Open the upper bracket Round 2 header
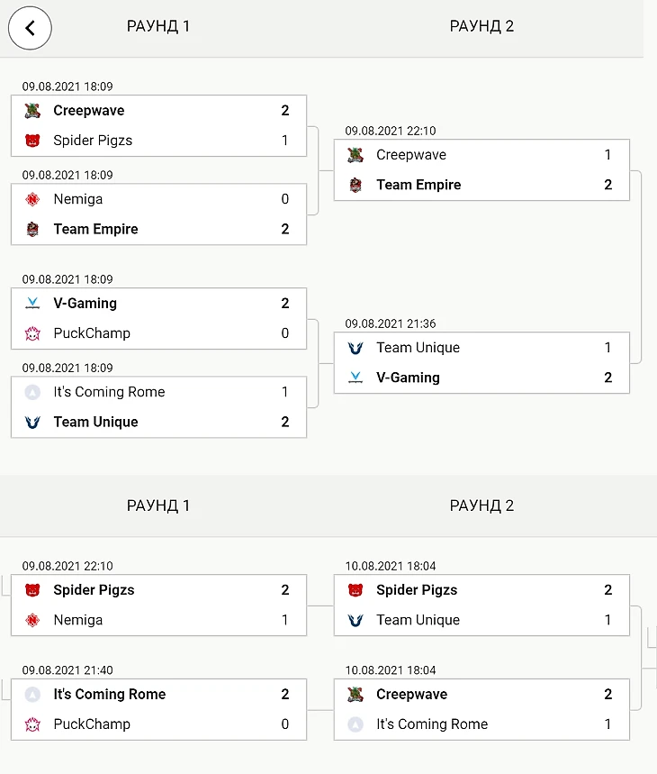 point(481,26)
